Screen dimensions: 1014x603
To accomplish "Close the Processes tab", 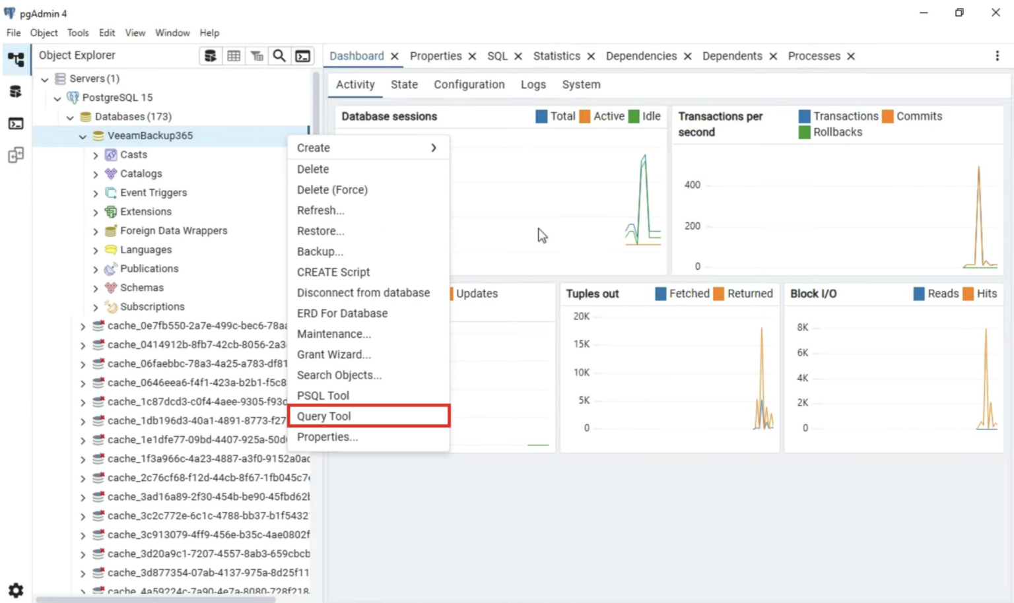I will coord(851,57).
